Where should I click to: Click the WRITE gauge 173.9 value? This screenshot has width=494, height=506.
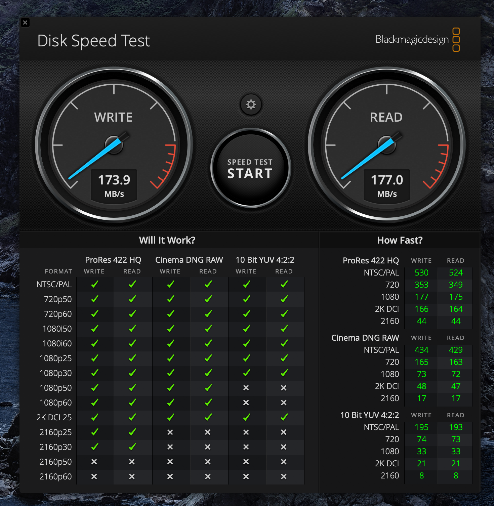(x=114, y=180)
